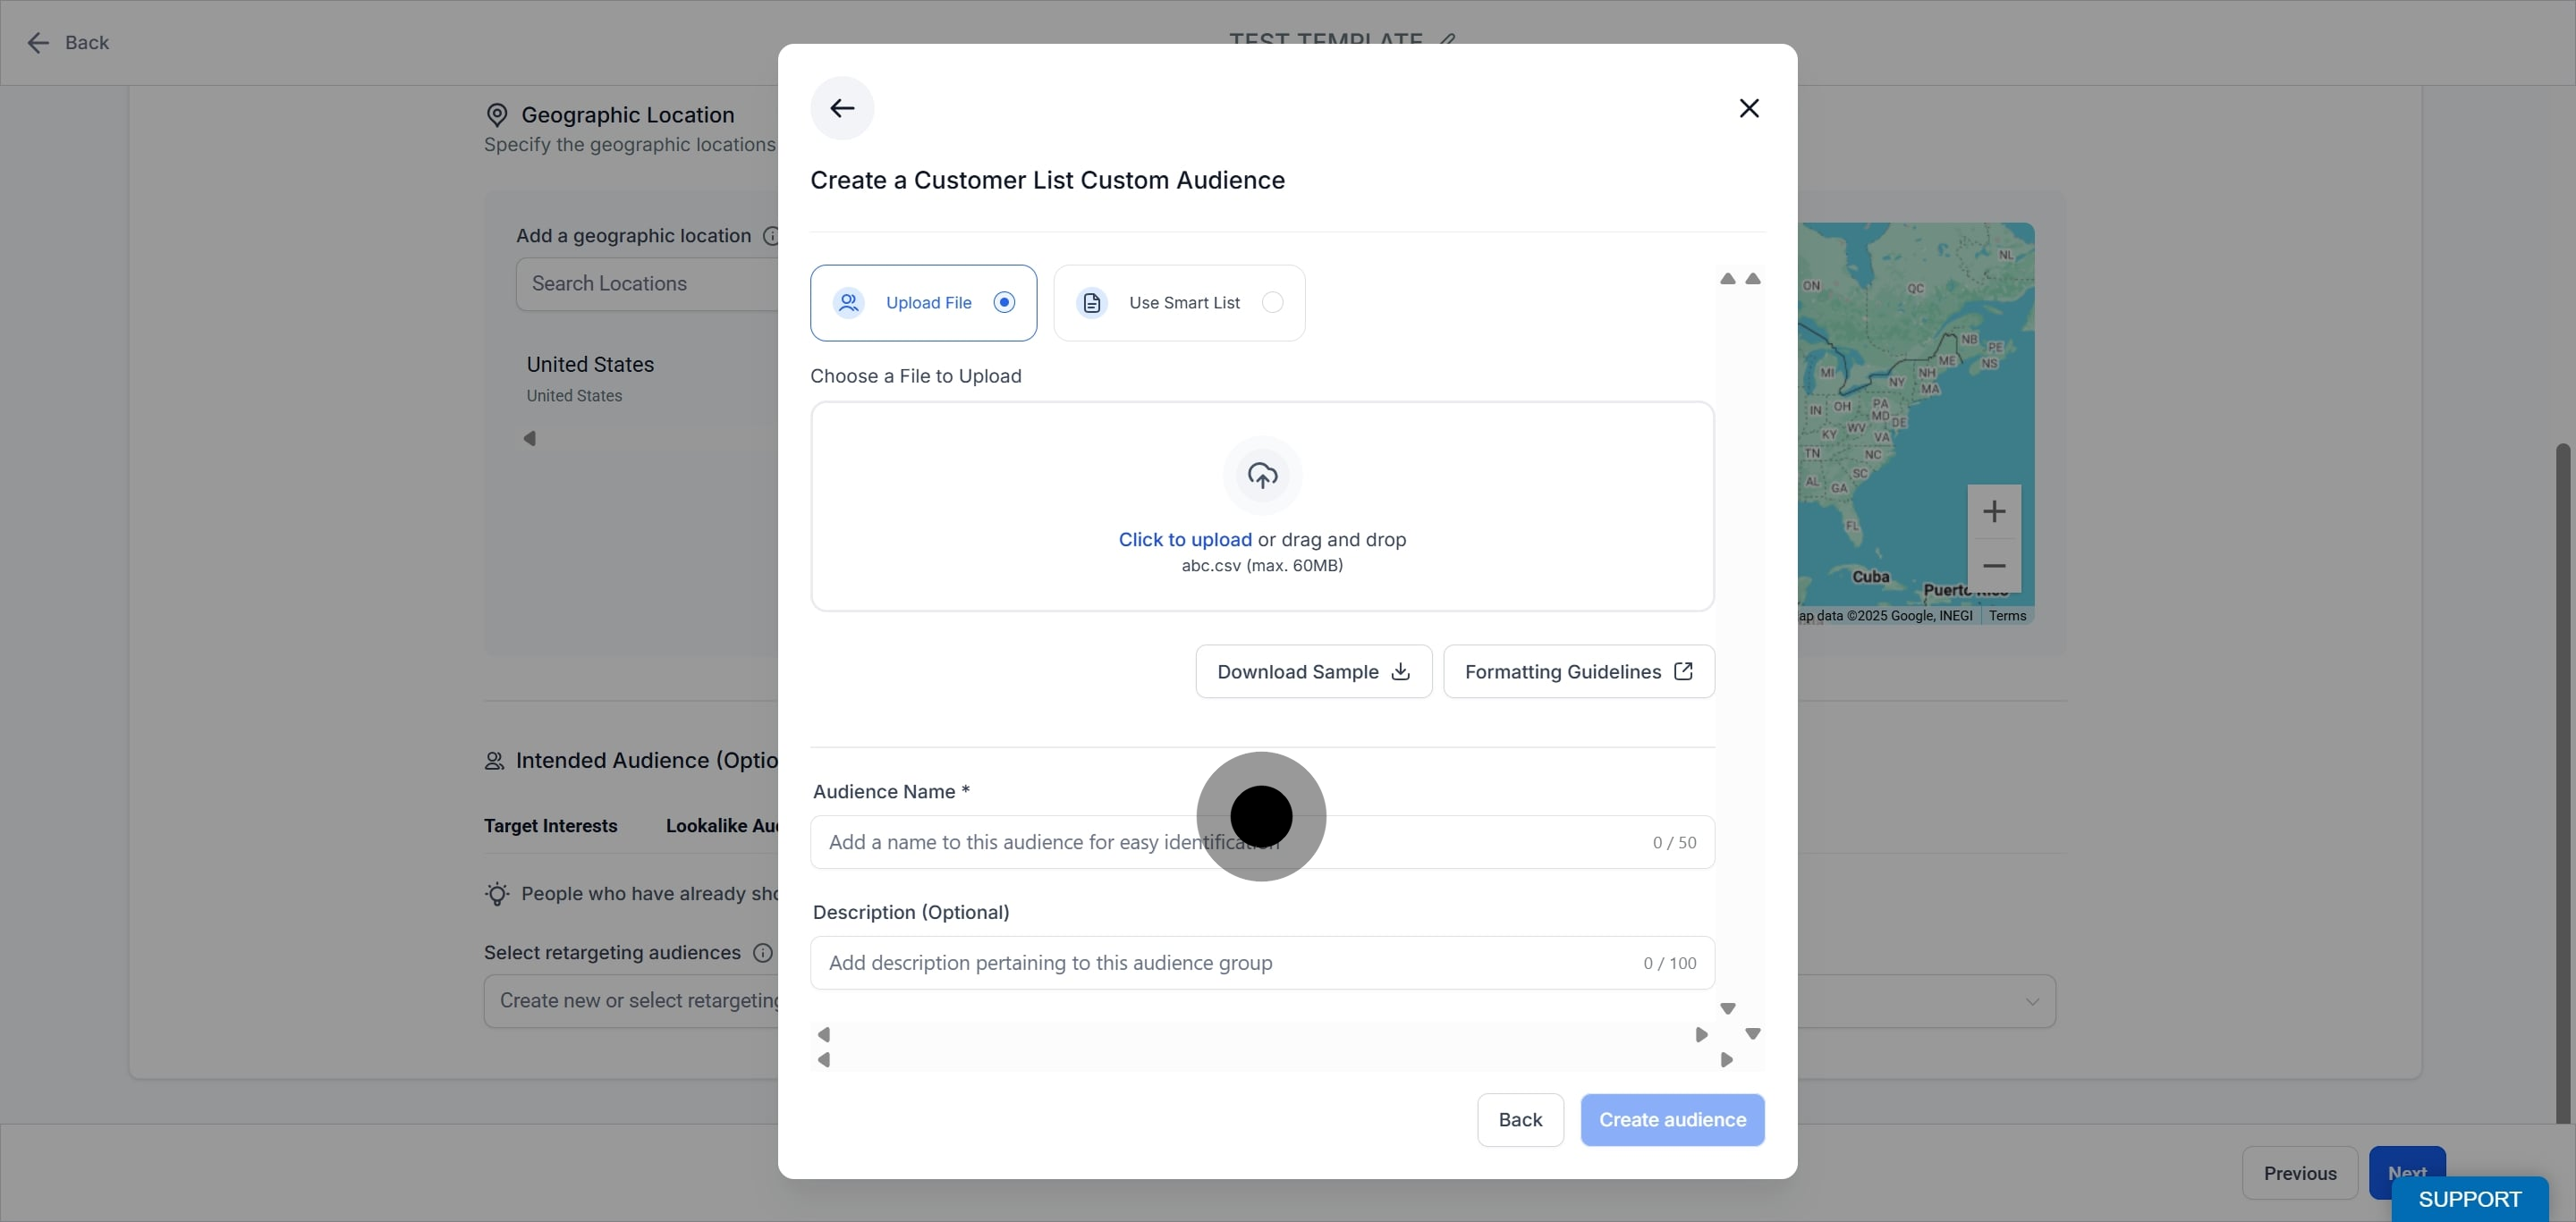Click the external link icon on Formatting Guidelines

(x=1684, y=671)
